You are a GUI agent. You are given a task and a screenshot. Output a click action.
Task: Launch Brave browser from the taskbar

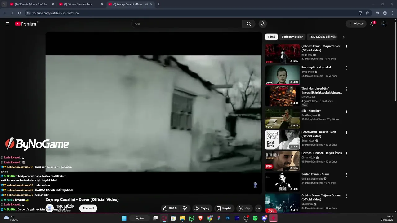200,218
